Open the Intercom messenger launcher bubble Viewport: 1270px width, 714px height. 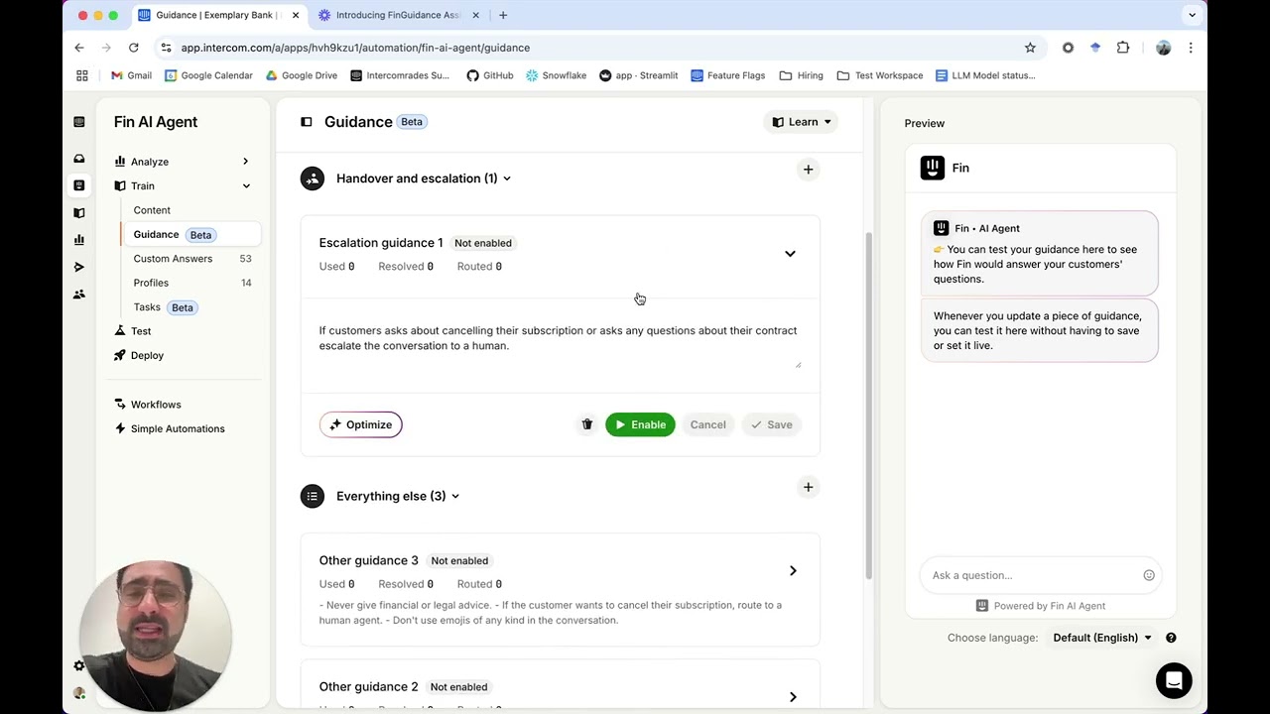1174,681
